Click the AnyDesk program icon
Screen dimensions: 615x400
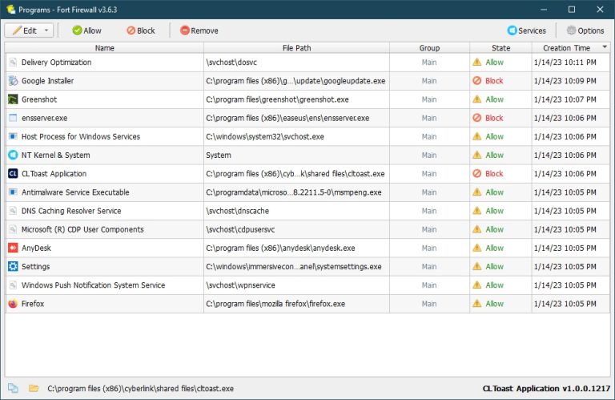[x=13, y=248]
